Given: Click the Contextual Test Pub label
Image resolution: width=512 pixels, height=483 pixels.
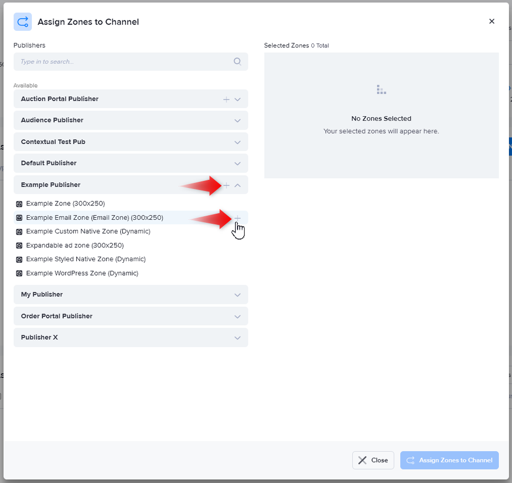Looking at the screenshot, I should pos(53,141).
